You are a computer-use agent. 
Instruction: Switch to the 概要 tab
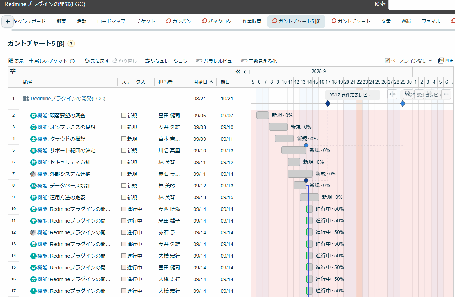coord(61,21)
